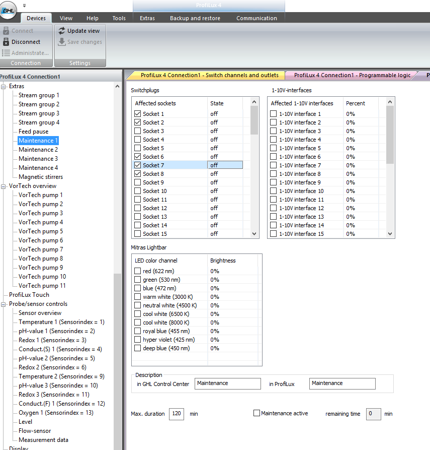Switch to Switch channels and outlets tab
This screenshot has width=430, height=450.
(x=209, y=75)
